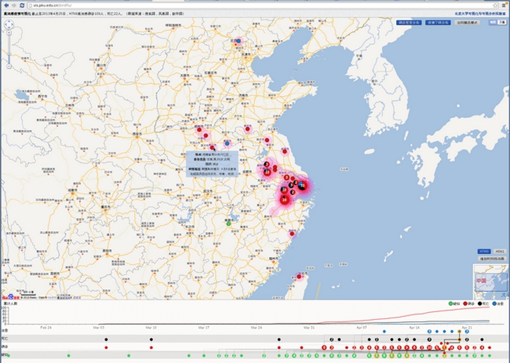Click the red confirmed dot under Mar 03
The image size is (510, 363).
pos(106,348)
